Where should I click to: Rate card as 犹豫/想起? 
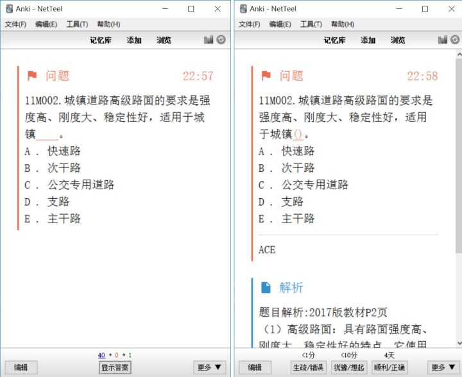349,367
